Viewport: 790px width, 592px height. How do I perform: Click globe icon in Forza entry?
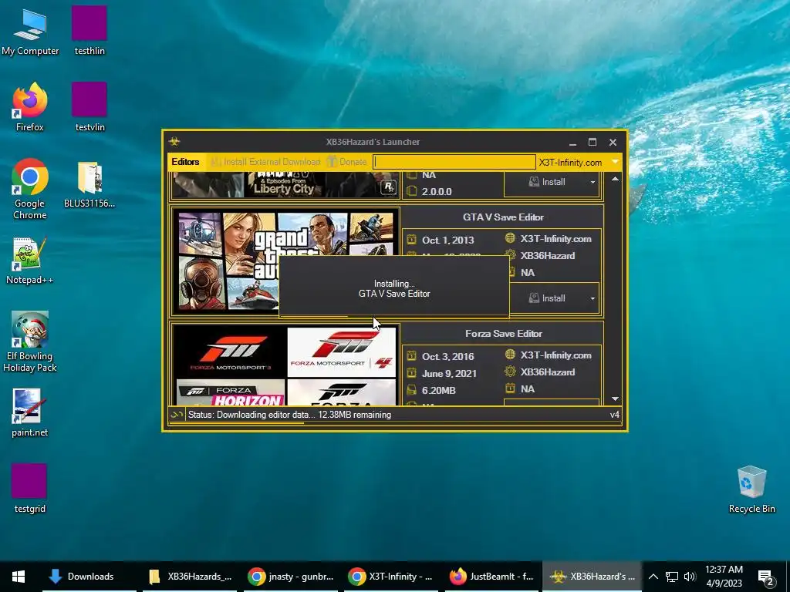[510, 354]
